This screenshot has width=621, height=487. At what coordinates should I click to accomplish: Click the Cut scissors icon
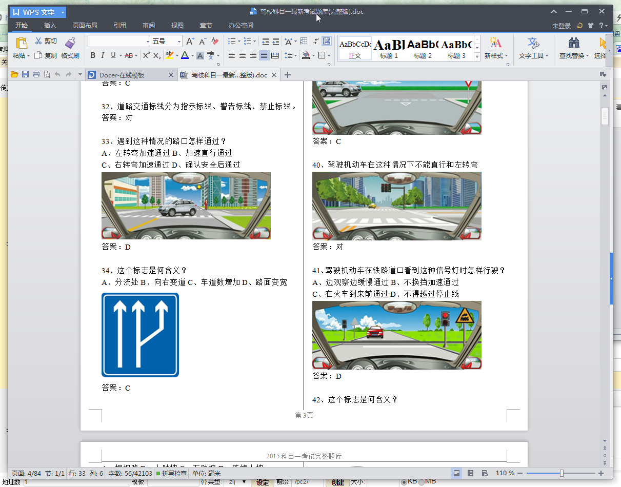[38, 41]
